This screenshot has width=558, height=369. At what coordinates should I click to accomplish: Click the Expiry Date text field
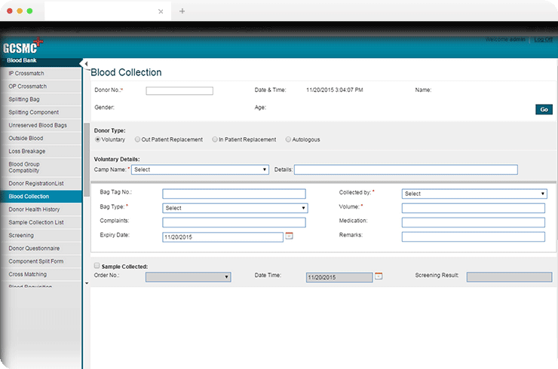222,237
